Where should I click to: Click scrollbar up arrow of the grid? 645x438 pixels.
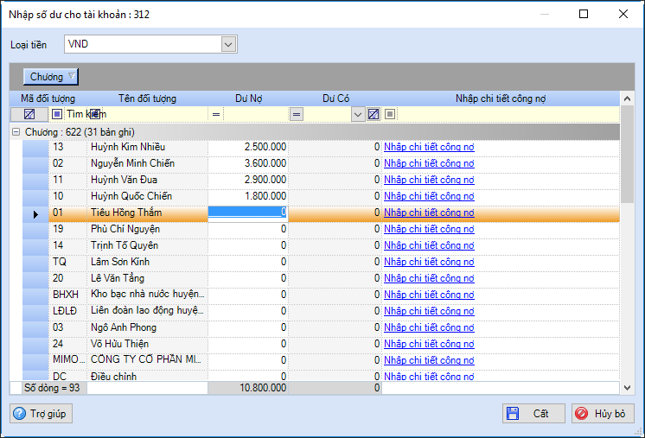(627, 98)
